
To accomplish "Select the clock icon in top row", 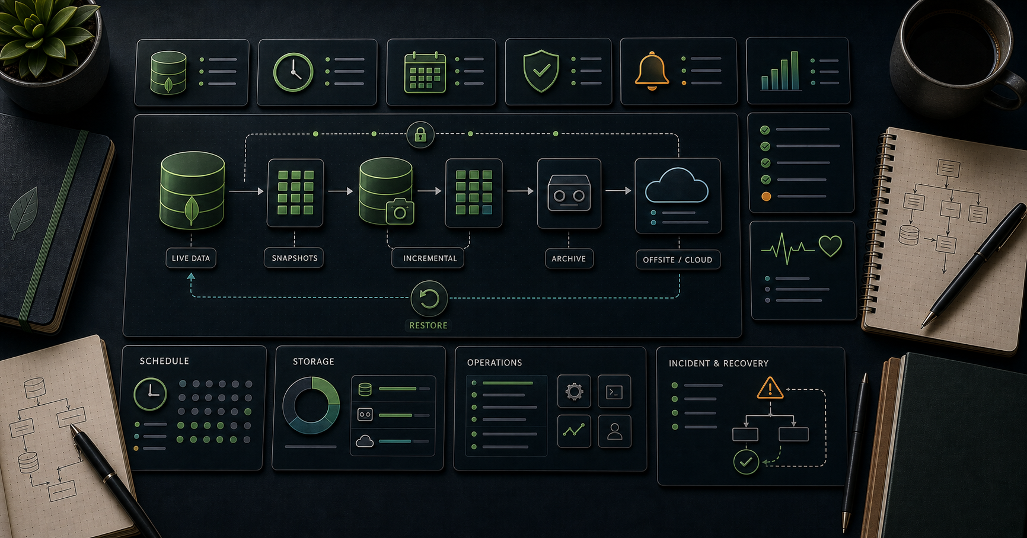I will click(293, 72).
